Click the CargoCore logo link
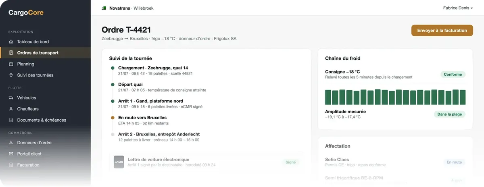484x187 pixels. [x=26, y=12]
